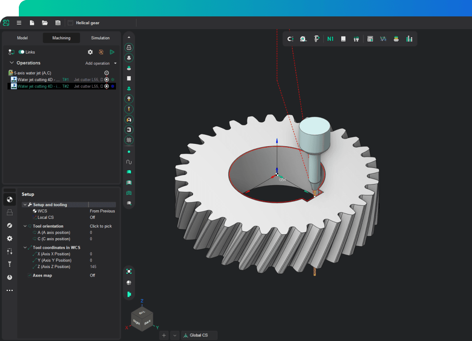
Task: Click the blue color dot of second operation
Action: point(113,86)
